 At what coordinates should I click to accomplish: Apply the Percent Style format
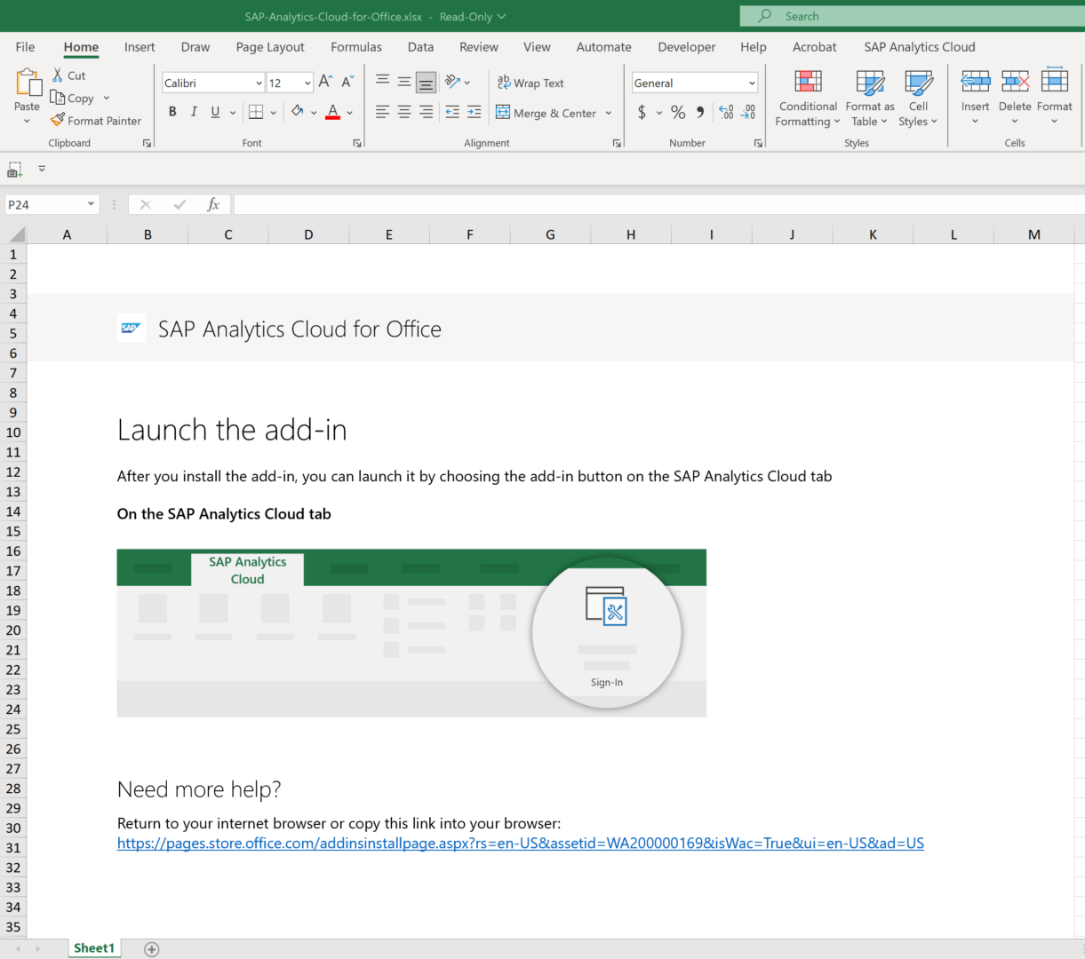677,113
